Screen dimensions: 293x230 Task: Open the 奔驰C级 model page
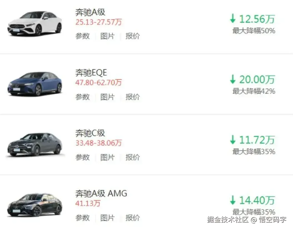pyautogui.click(x=90, y=133)
